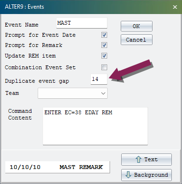This screenshot has height=184, width=182.
Task: Uncheck Prompt for Remark checkbox
Action: (104, 45)
